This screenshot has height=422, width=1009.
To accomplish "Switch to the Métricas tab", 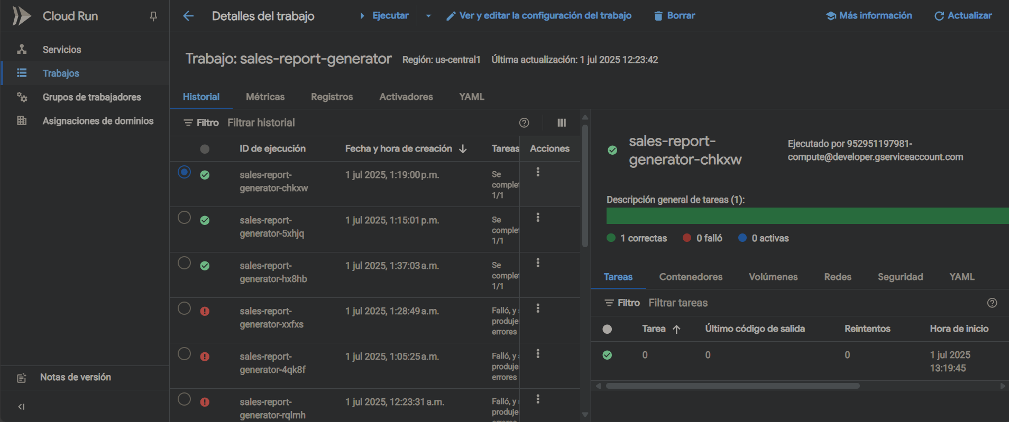I will (x=265, y=97).
